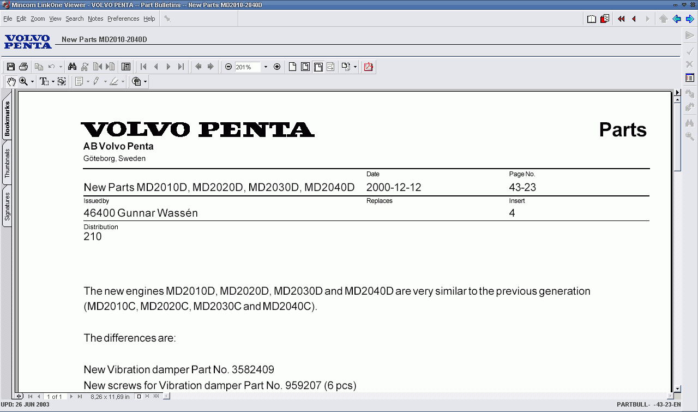Toggle Fit Page view mode

point(305,66)
